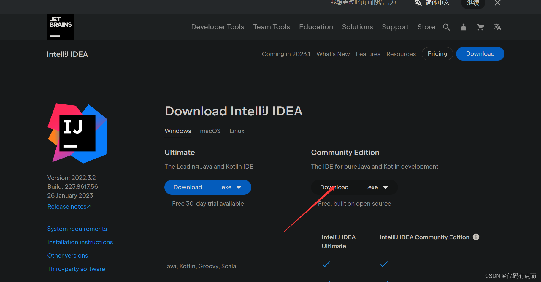
Task: Open the Release notes link
Action: [69, 207]
